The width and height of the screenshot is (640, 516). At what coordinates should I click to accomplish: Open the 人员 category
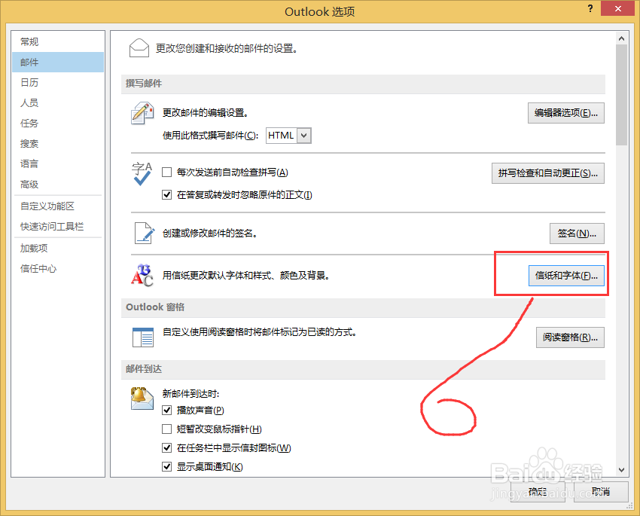pos(58,103)
